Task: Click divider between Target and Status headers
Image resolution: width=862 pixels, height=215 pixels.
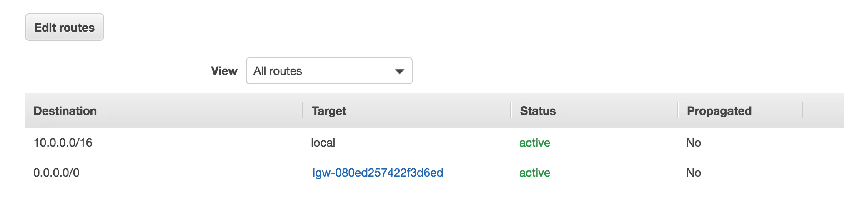Action: click(x=511, y=111)
